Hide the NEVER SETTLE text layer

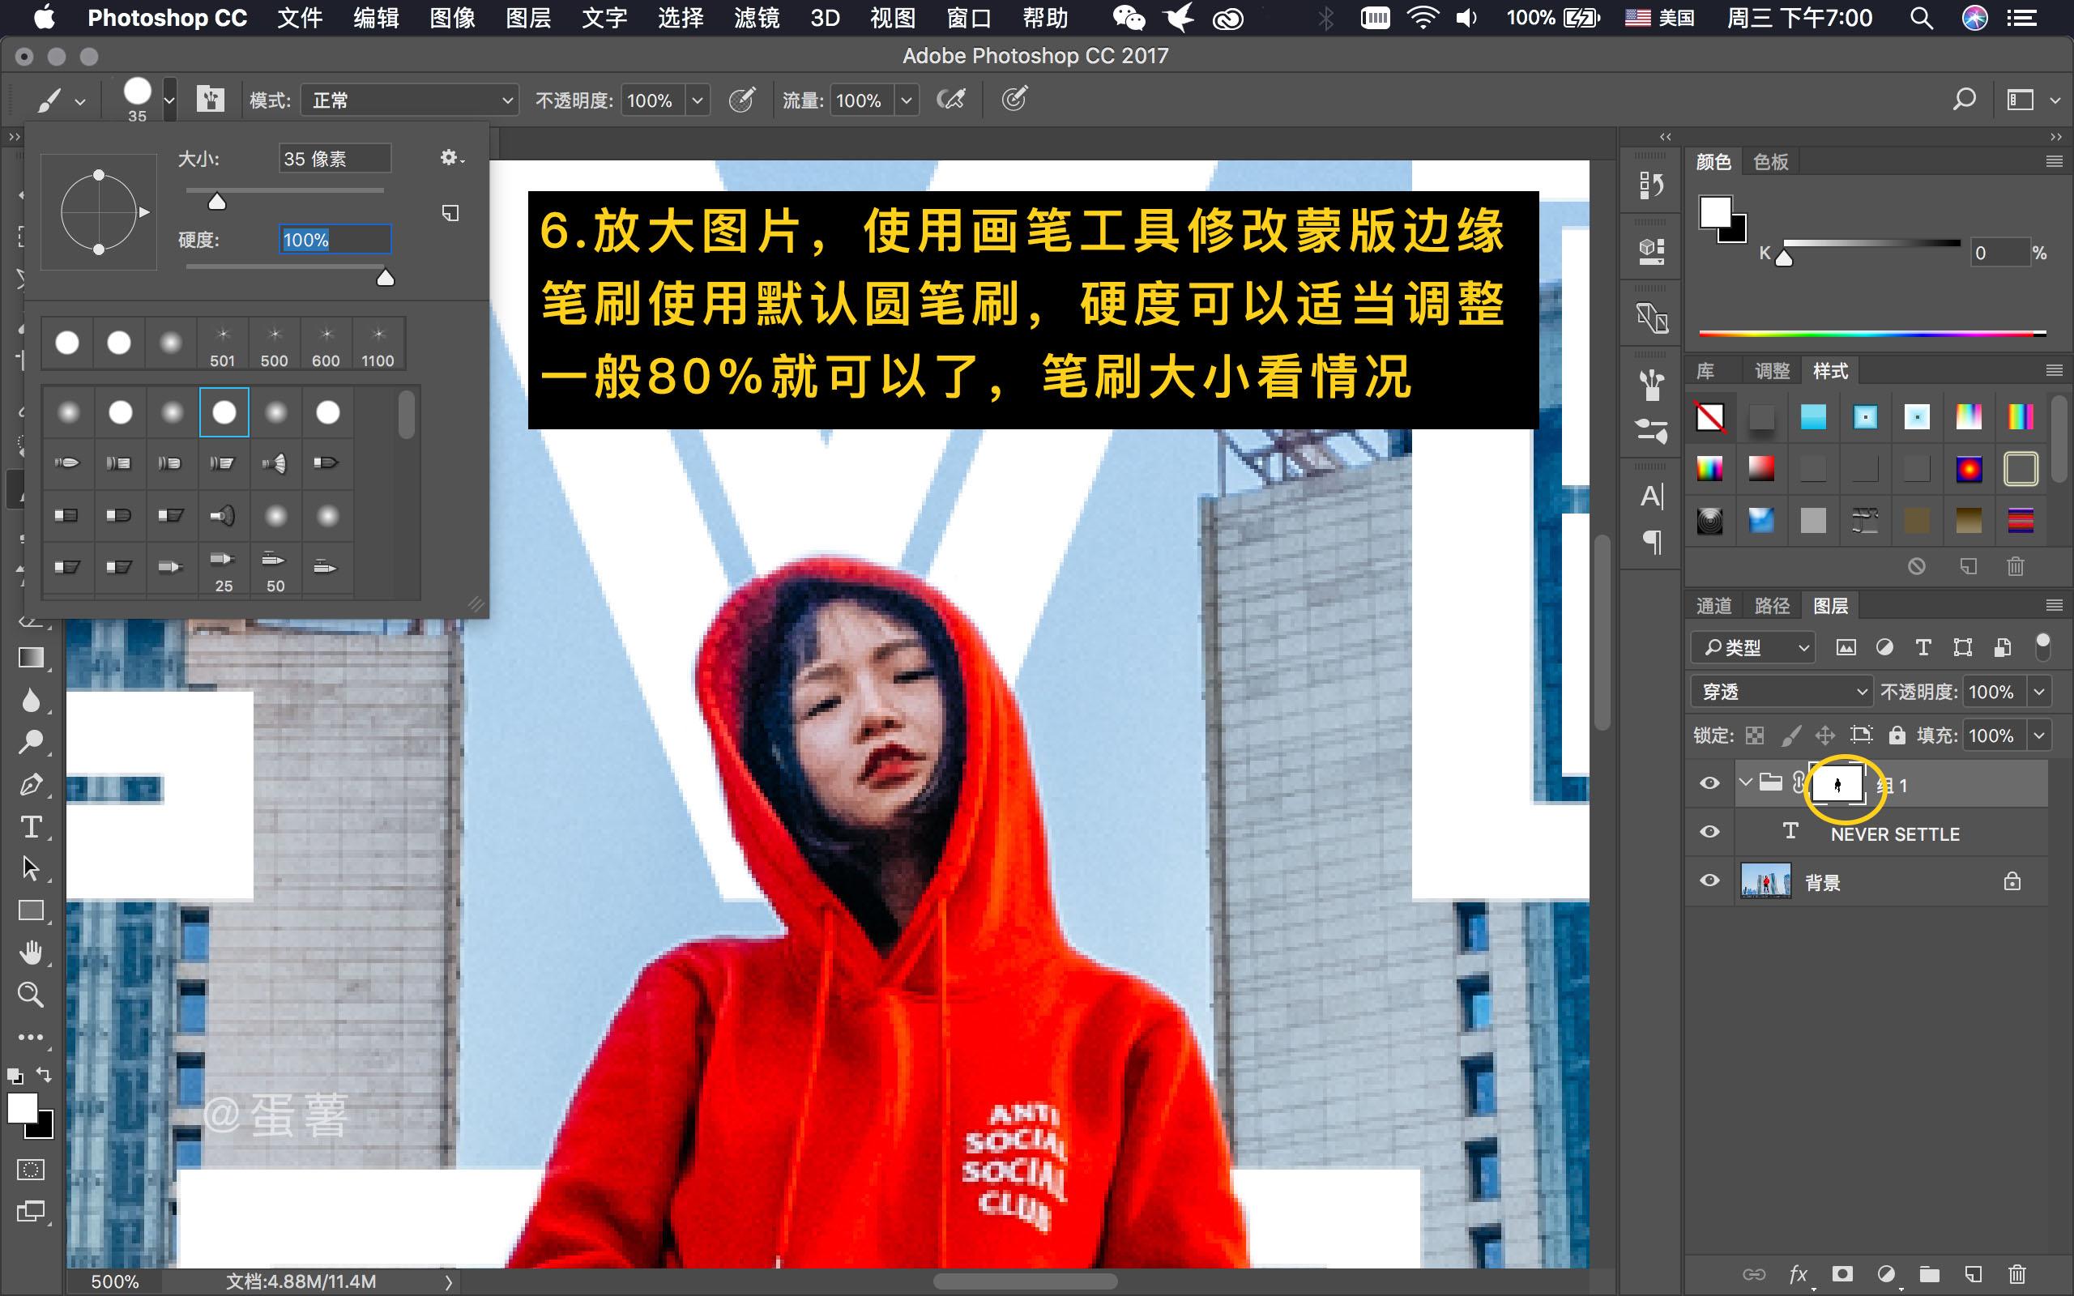click(x=1709, y=833)
